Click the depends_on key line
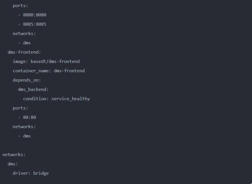The width and height of the screenshot is (252, 184). tap(27, 80)
